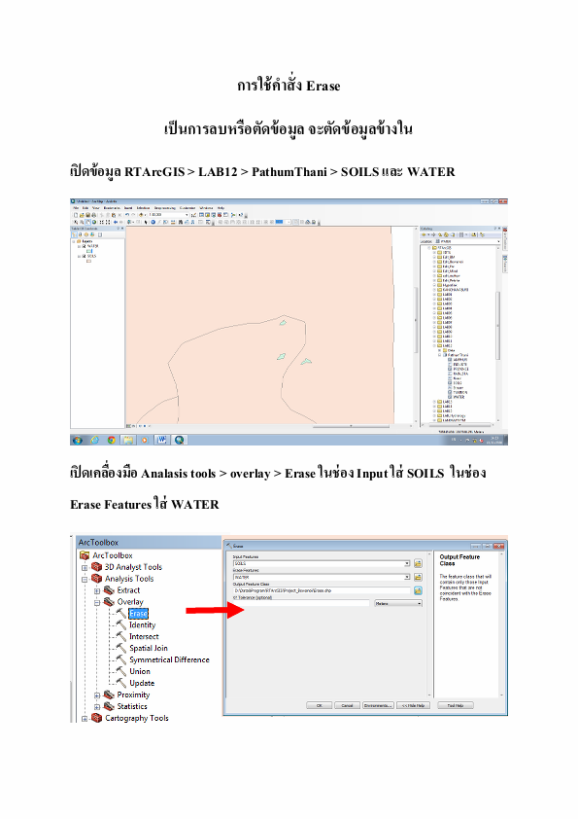578x819 pixels.
Task: Click the Intersect tool hammer icon
Action: (x=121, y=636)
